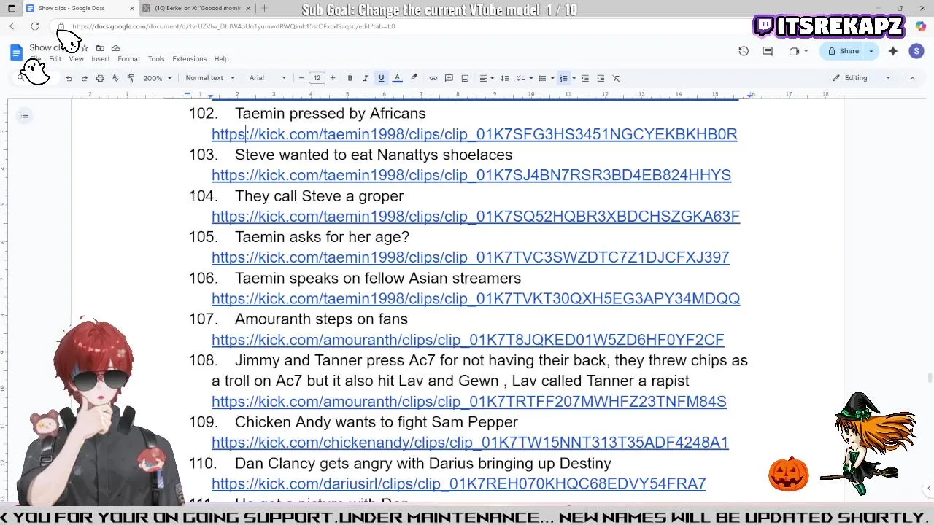Open Docs home icon
934x525 pixels.
pos(16,52)
